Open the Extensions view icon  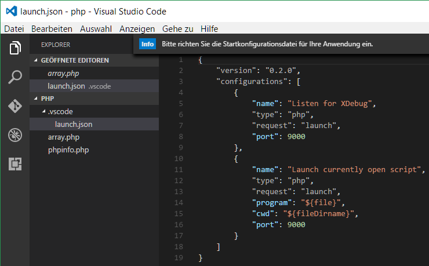point(15,164)
